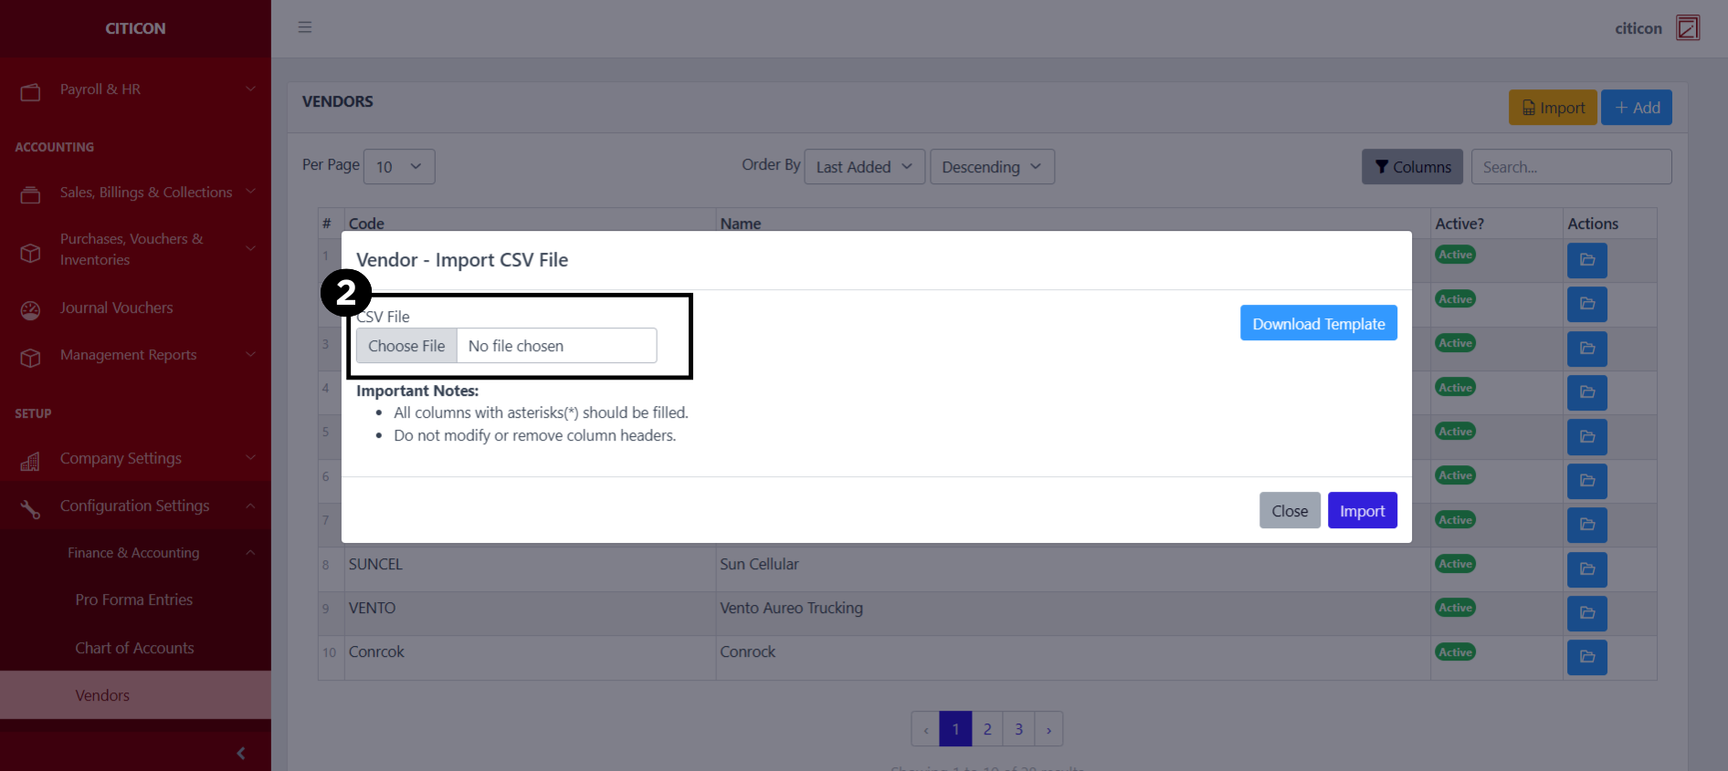
Task: Open folder action icon for Sun Cellular row
Action: click(1586, 568)
